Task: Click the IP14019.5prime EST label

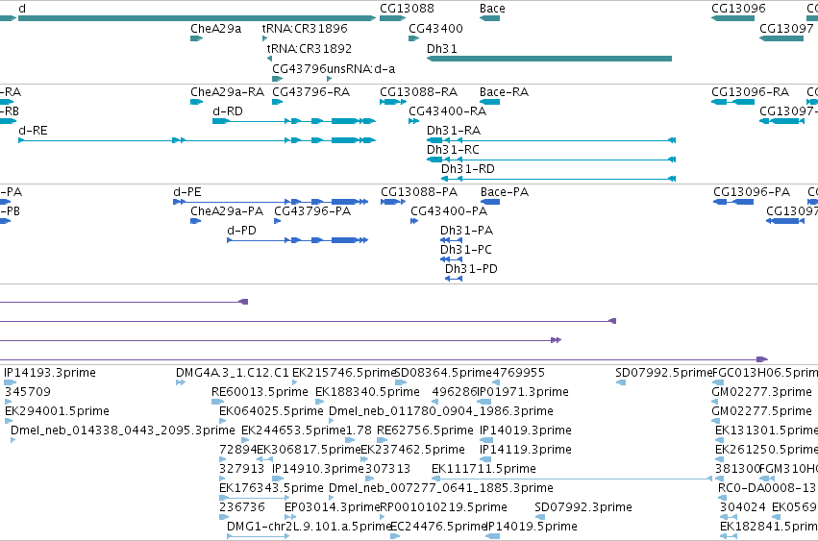Action: click(x=532, y=527)
